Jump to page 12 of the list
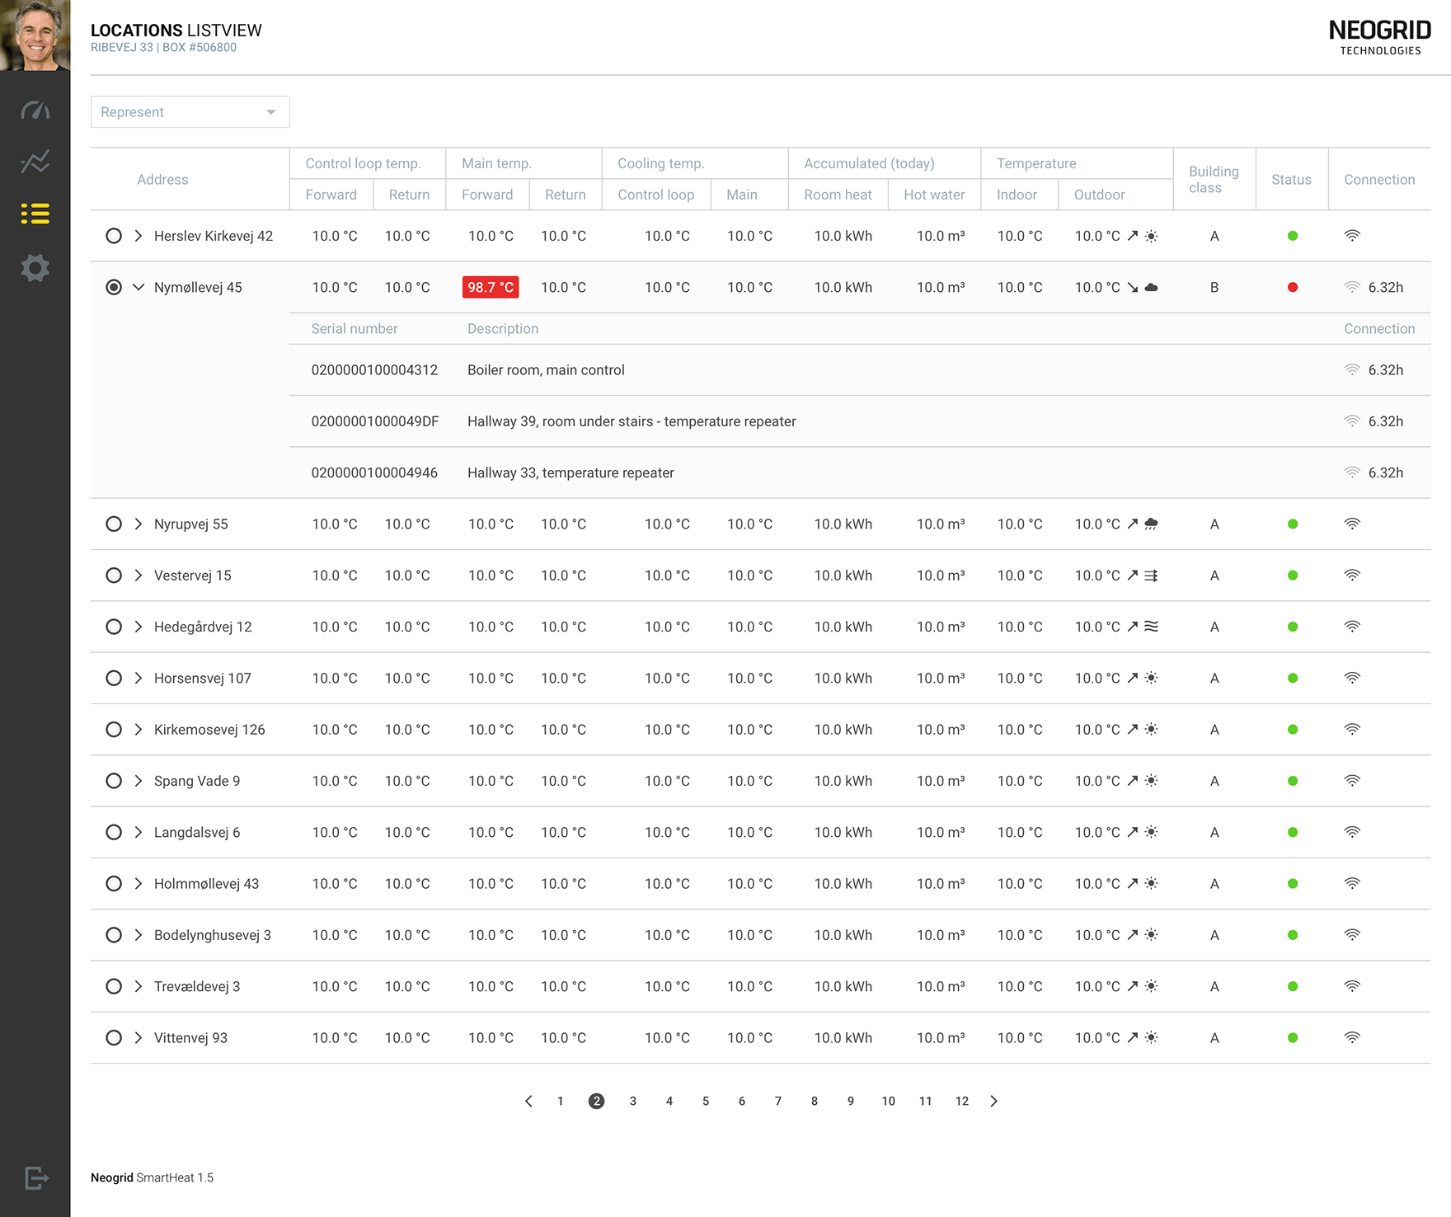 coord(961,1101)
